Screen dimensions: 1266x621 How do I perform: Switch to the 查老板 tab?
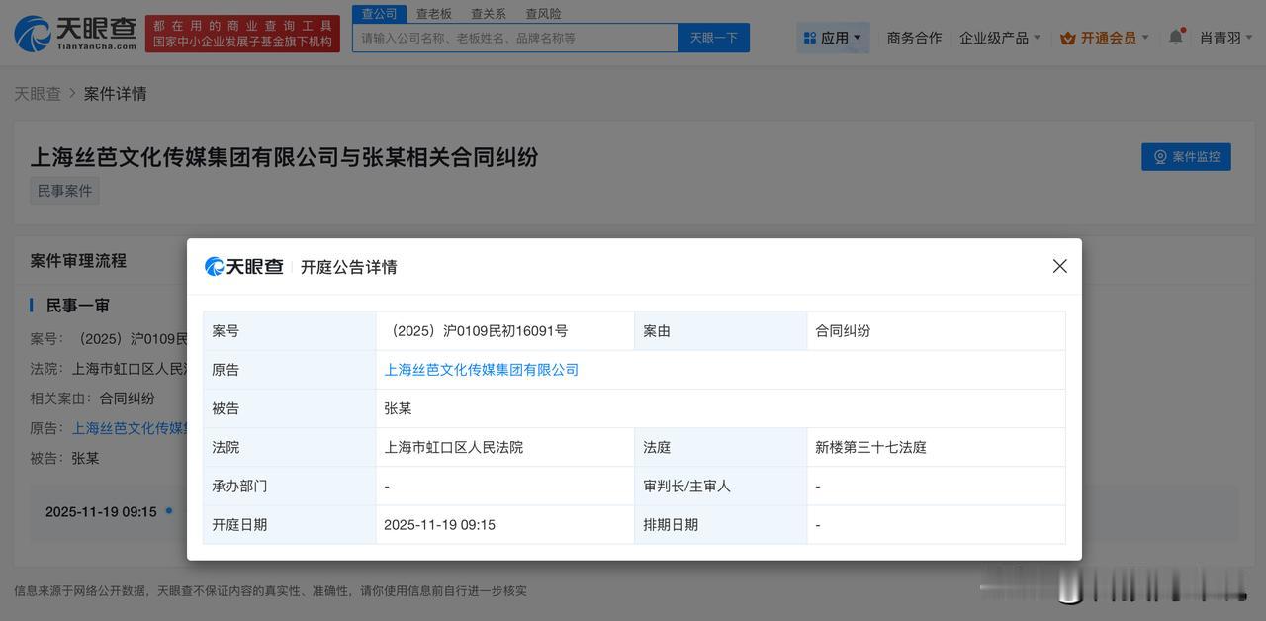pos(434,14)
